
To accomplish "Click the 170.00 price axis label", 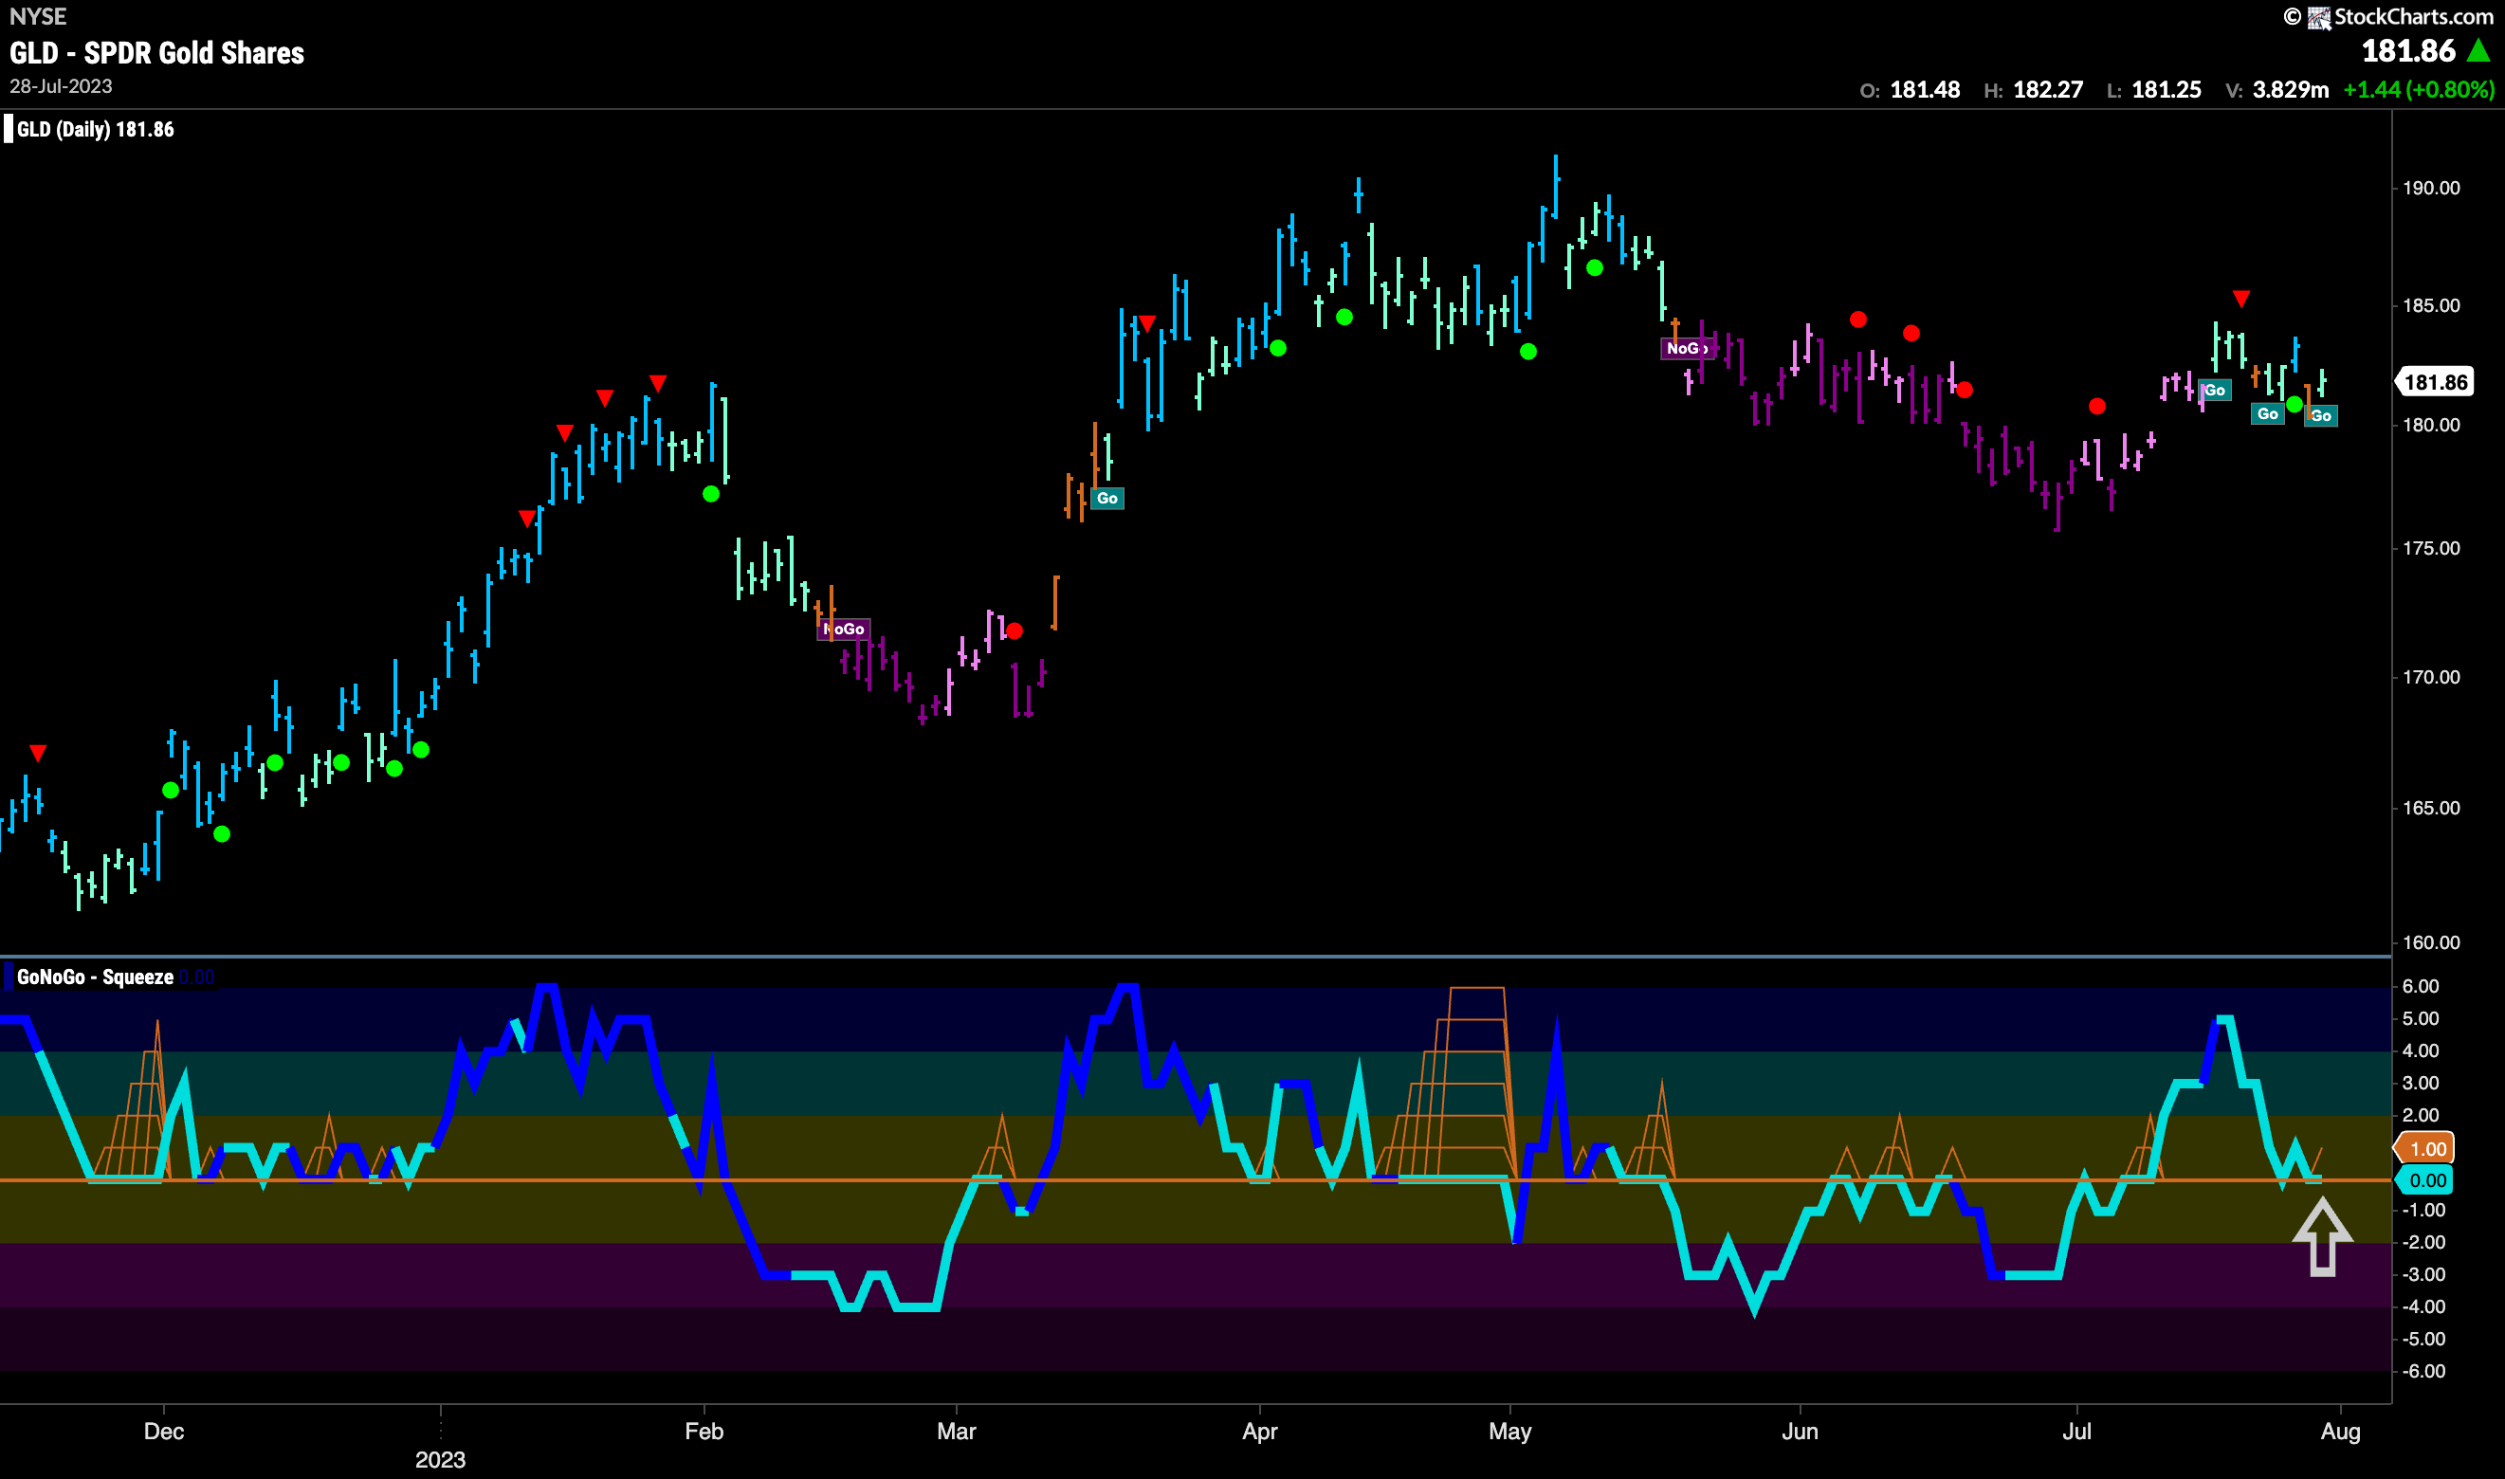I will [2431, 677].
